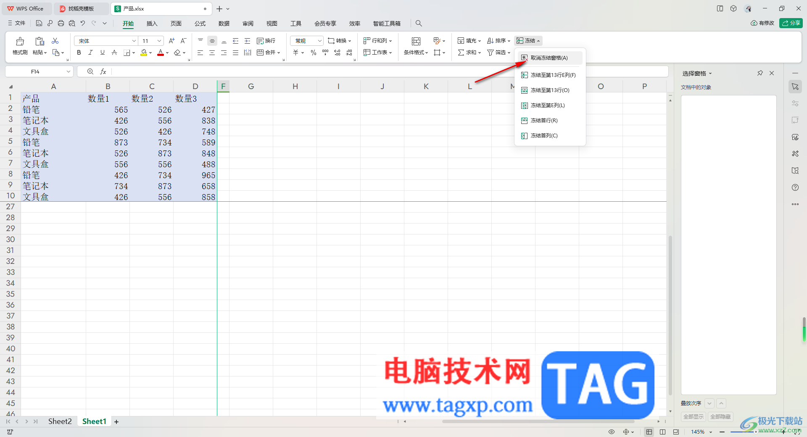807x437 pixels.
Task: Switch to normal view in status bar
Action: click(649, 432)
